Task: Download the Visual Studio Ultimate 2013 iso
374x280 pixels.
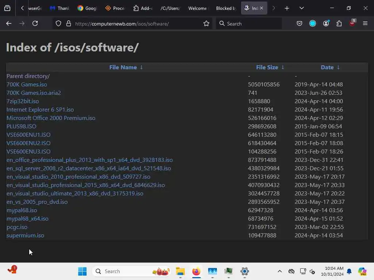Action: click(75, 193)
